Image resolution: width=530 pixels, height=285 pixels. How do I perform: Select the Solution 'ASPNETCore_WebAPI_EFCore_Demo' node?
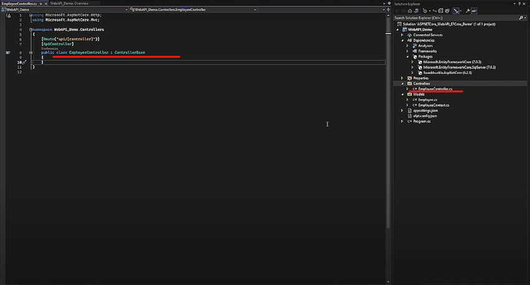click(x=449, y=24)
